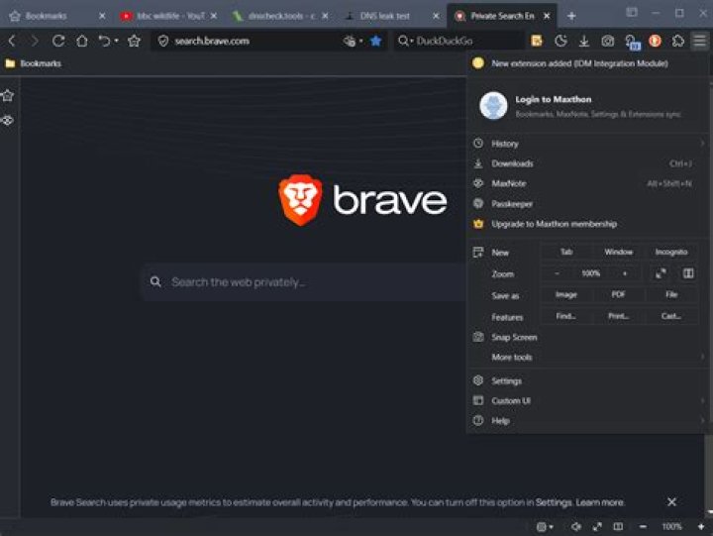713x536 pixels.
Task: Click the orange Brave shield extension icon
Action: (x=655, y=41)
